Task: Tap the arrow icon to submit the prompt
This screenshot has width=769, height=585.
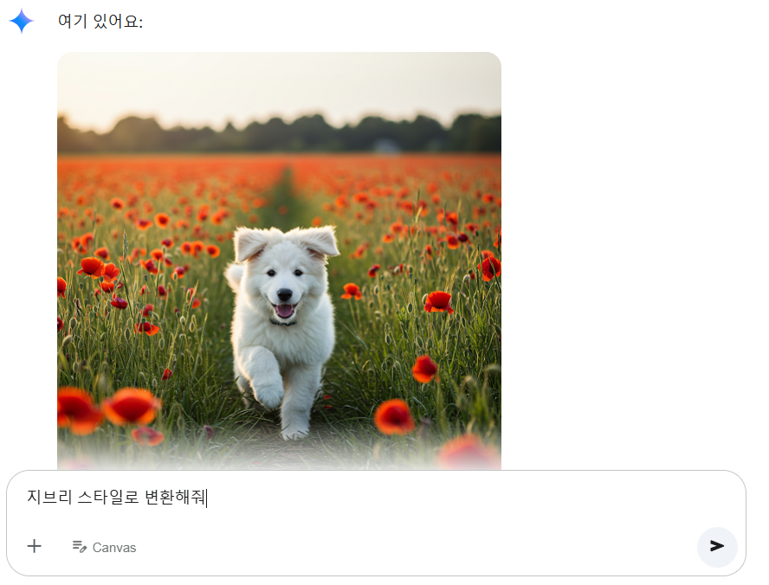Action: tap(717, 547)
